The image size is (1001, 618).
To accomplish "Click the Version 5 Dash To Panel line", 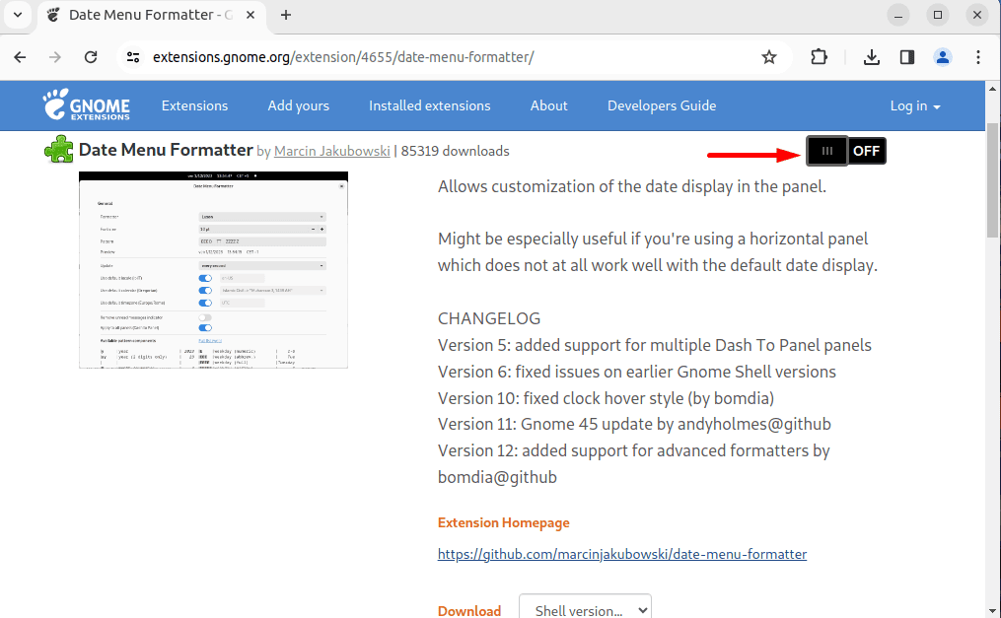I will [x=655, y=345].
